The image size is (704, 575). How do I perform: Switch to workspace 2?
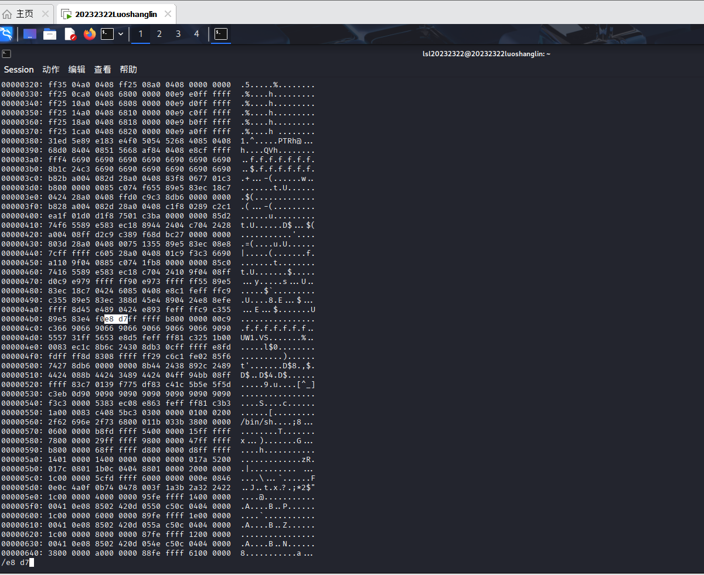[x=159, y=34]
